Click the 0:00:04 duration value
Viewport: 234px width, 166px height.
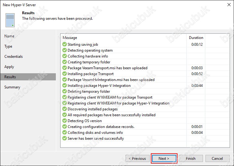(x=197, y=133)
